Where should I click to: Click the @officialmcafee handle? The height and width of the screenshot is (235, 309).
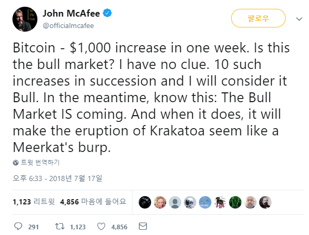click(68, 26)
